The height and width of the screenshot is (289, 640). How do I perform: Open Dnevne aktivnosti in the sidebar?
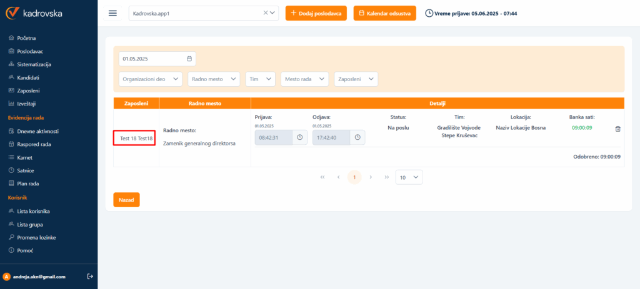point(38,131)
